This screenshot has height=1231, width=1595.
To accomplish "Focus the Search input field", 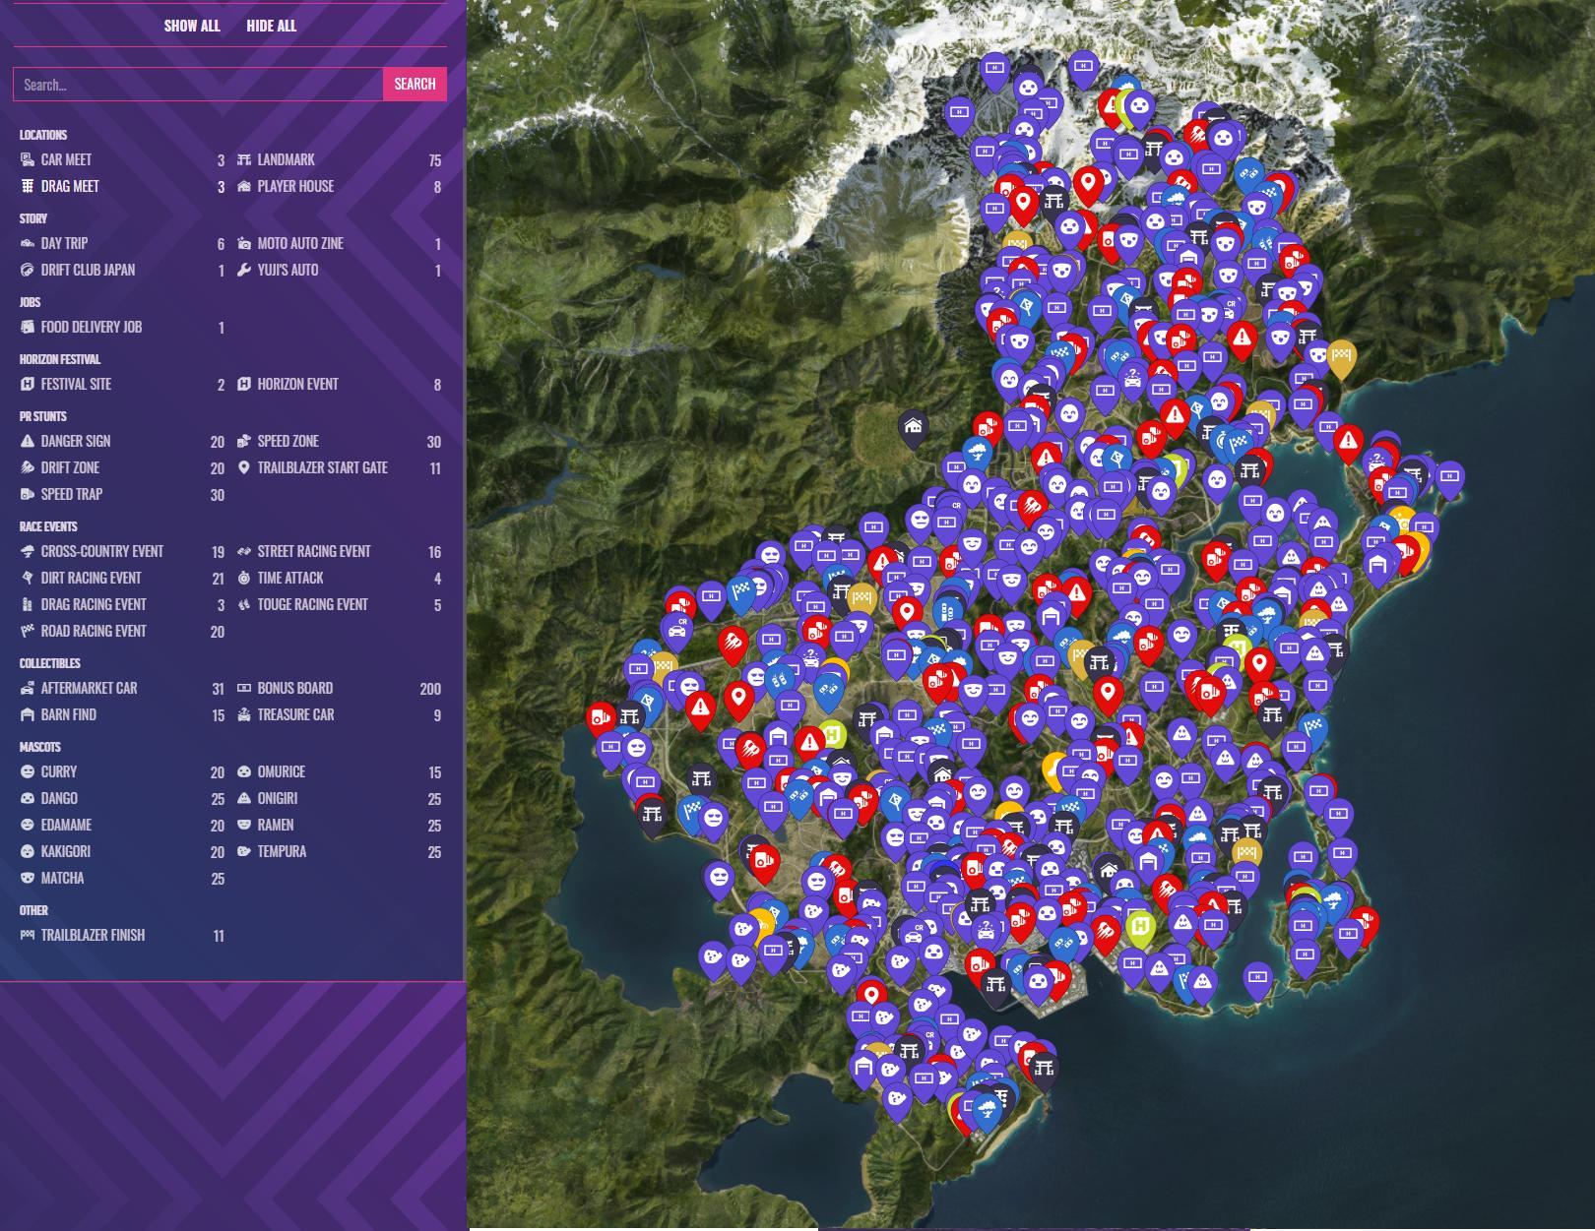I will pyautogui.click(x=198, y=84).
